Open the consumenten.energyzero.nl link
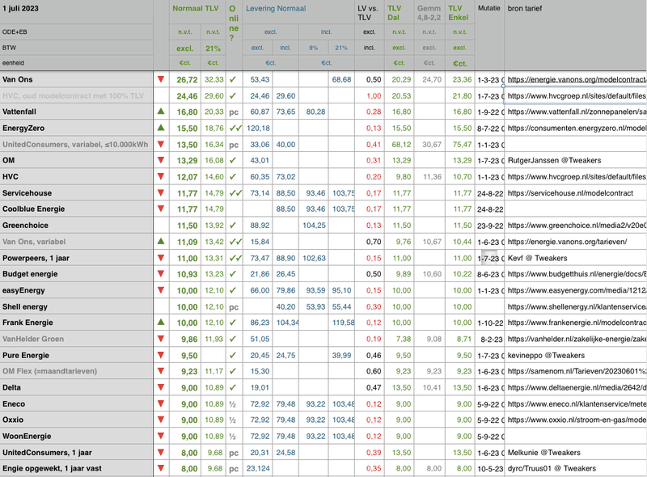The image size is (647, 477). point(577,128)
